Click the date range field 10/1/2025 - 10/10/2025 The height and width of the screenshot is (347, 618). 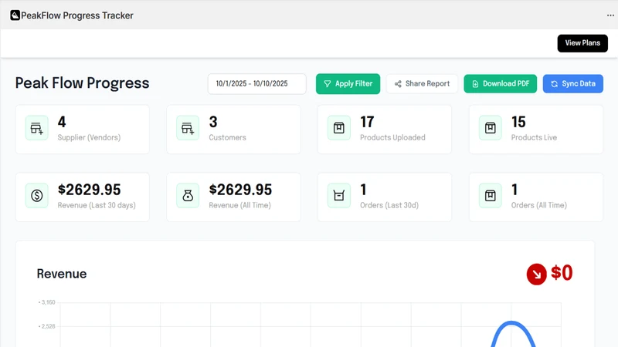point(256,83)
